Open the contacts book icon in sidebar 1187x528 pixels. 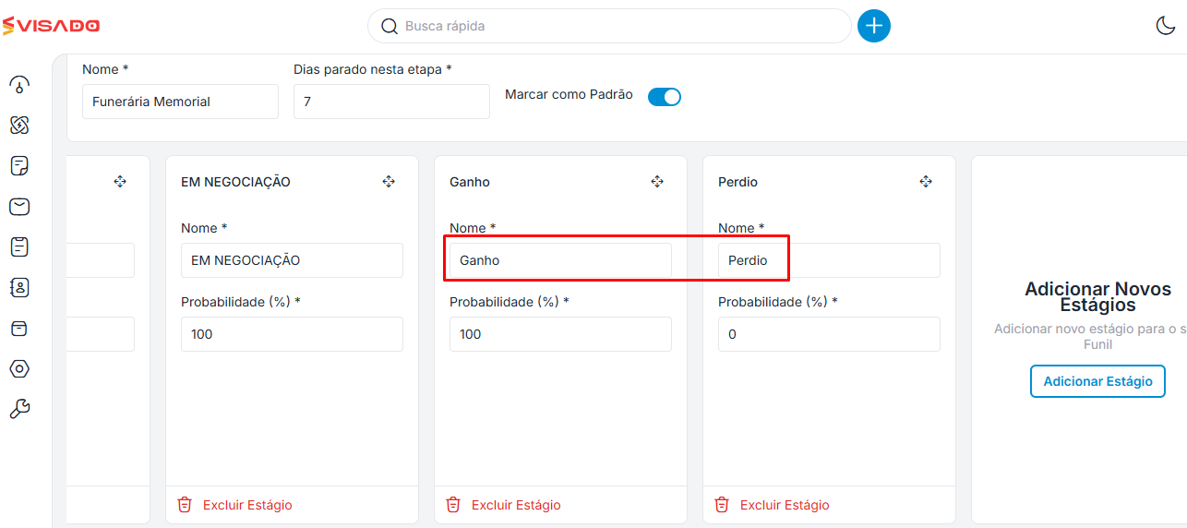pyautogui.click(x=19, y=287)
